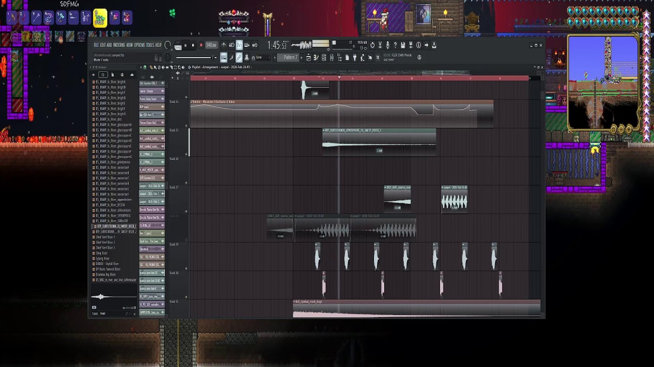Open the HELP menu
This screenshot has width=654, height=367.
(x=158, y=45)
